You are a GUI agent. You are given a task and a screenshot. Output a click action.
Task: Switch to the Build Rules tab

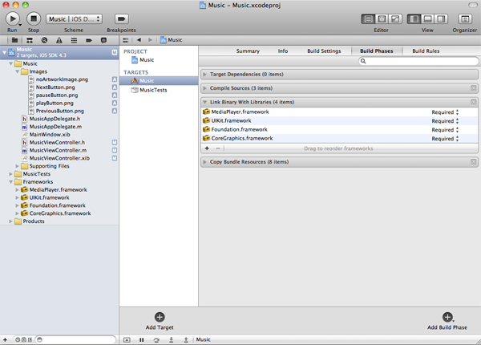pyautogui.click(x=426, y=51)
